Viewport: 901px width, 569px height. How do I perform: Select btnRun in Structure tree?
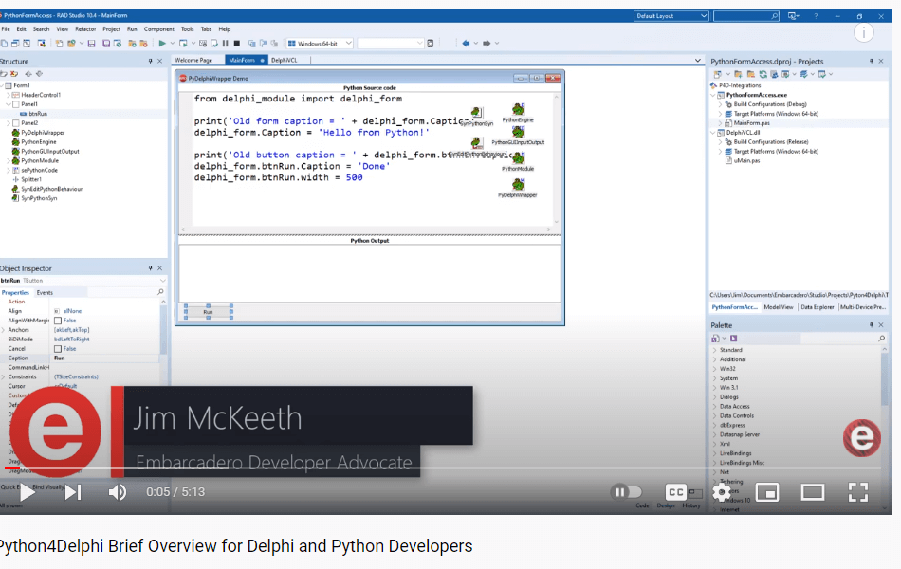38,114
